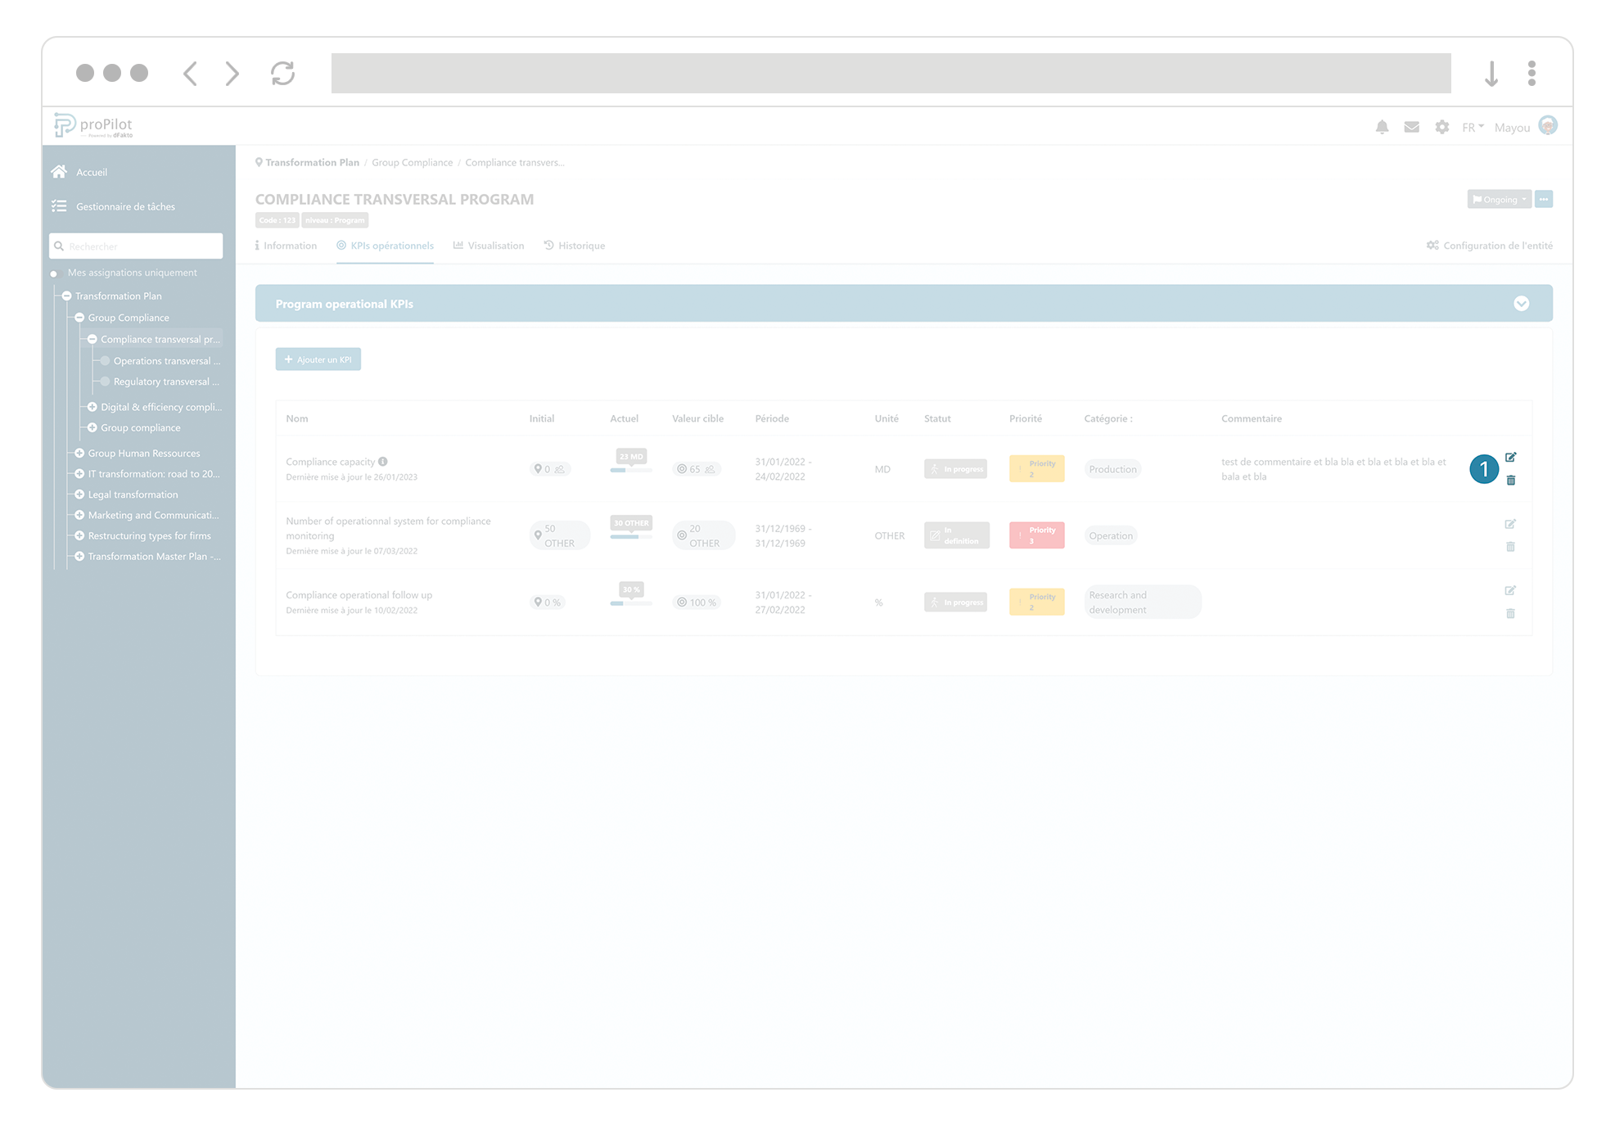Open notifications via the bell icon
The height and width of the screenshot is (1133, 1615).
[x=1383, y=127]
